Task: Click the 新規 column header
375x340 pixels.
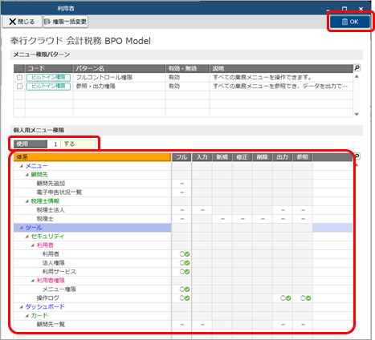Action: 222,157
